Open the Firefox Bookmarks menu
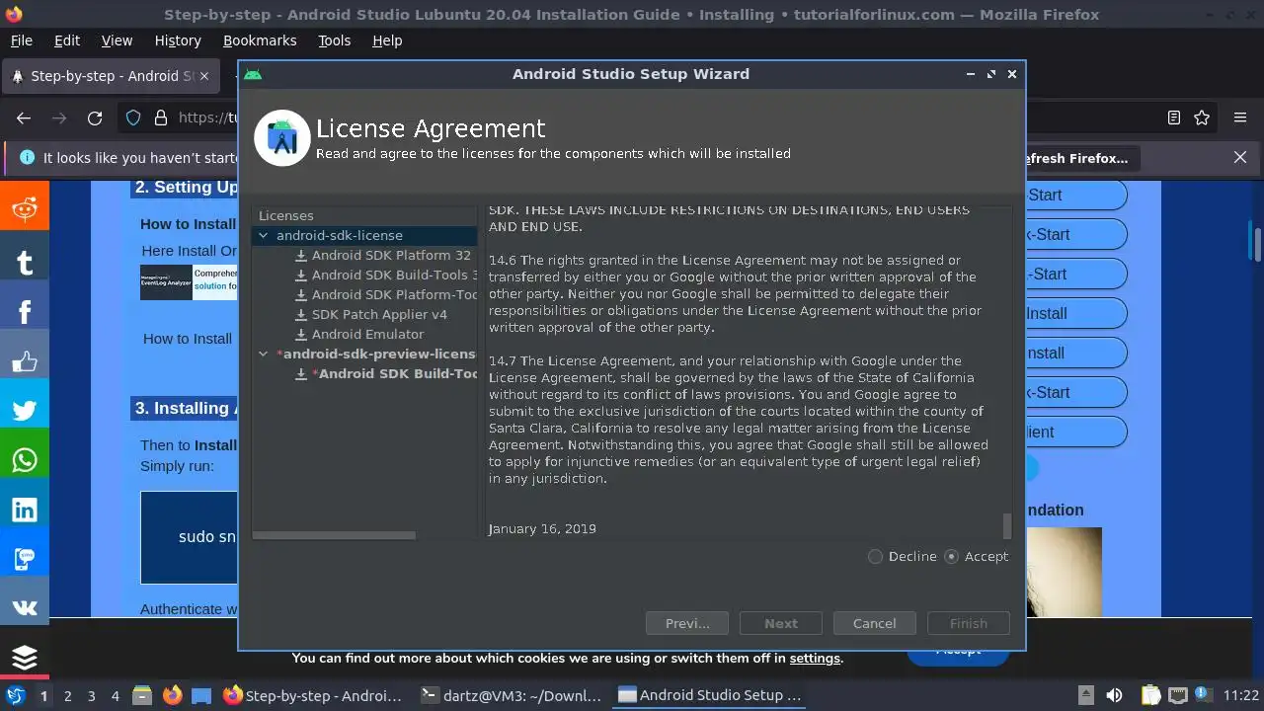The image size is (1264, 711). point(260,40)
